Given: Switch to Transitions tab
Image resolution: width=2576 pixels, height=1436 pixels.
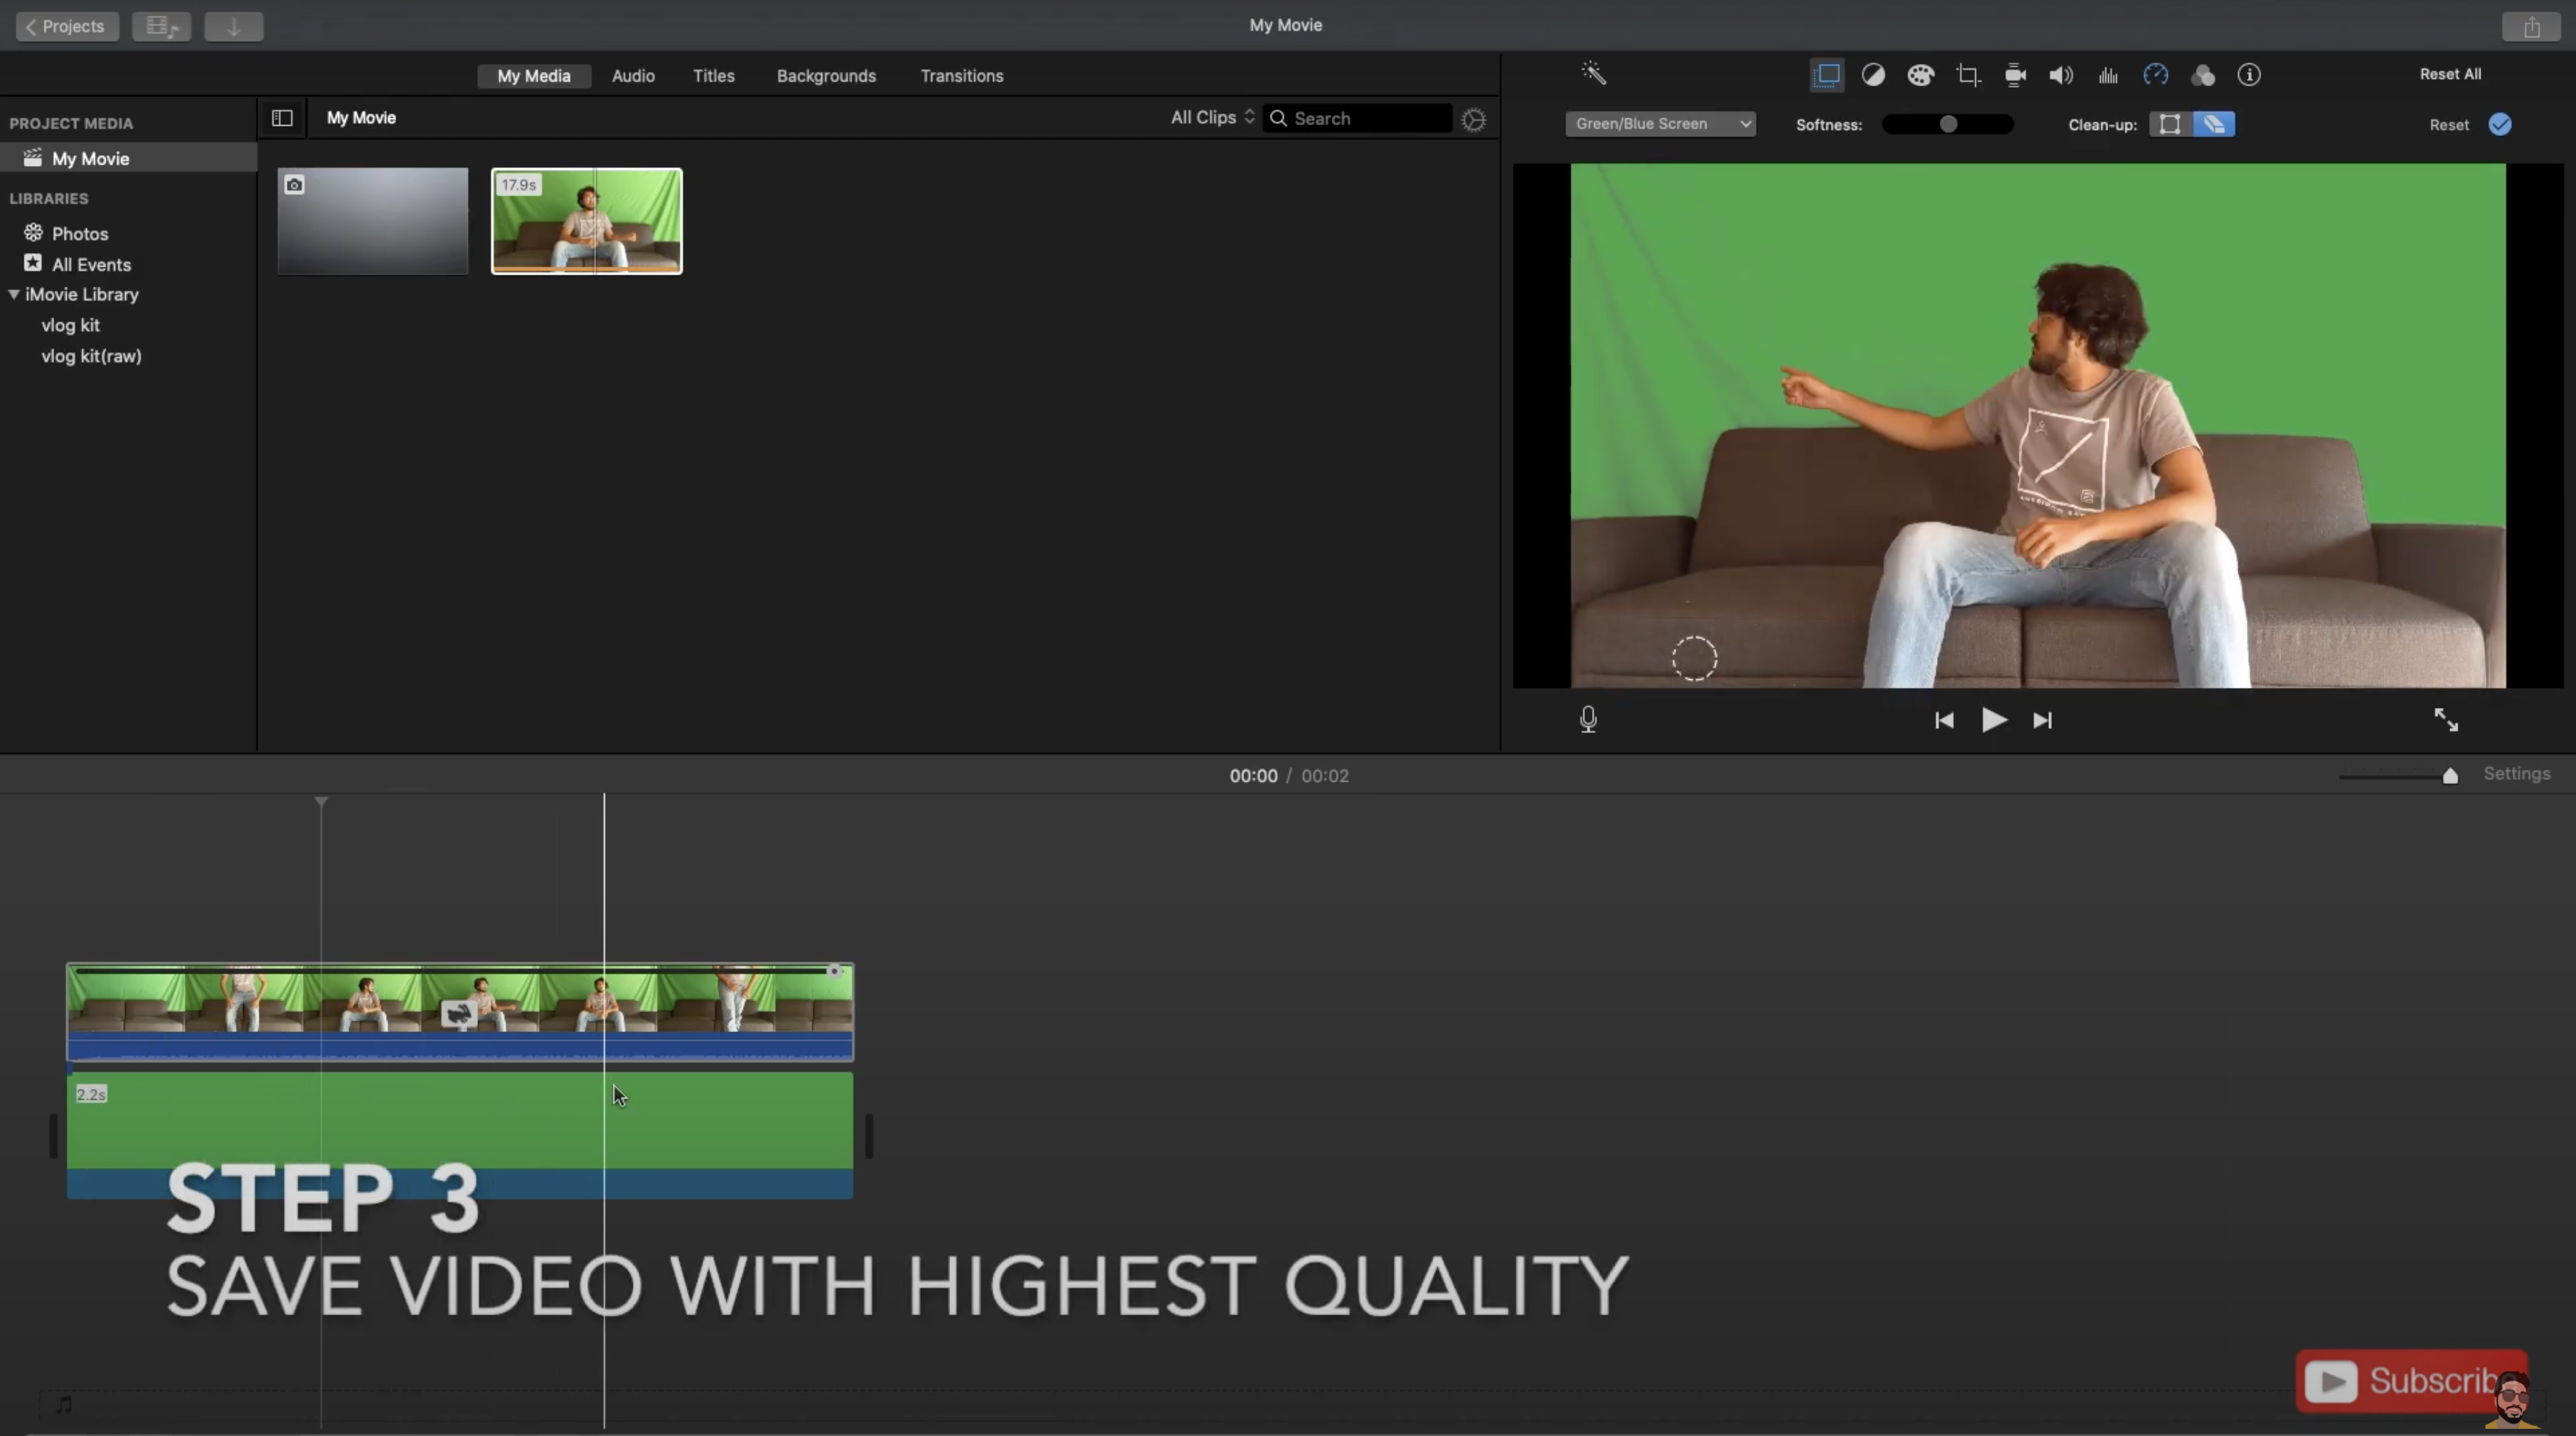Looking at the screenshot, I should pos(961,76).
